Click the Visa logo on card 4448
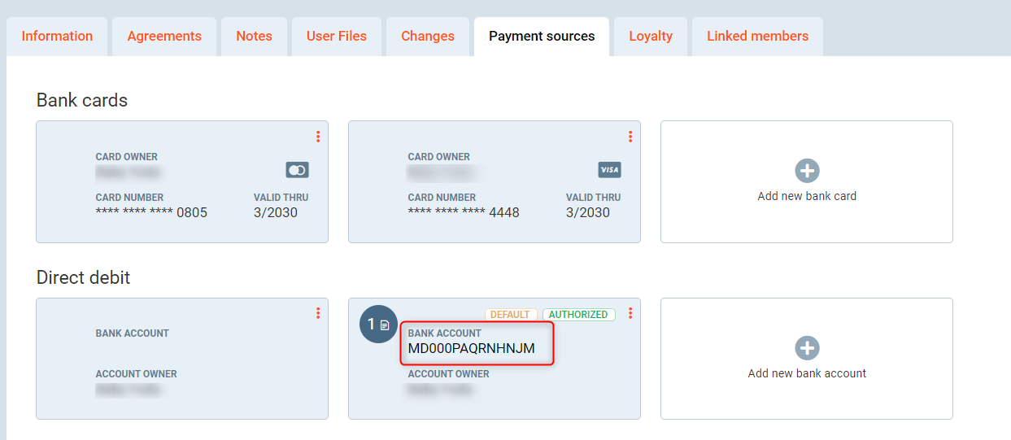1011x440 pixels. tap(609, 170)
